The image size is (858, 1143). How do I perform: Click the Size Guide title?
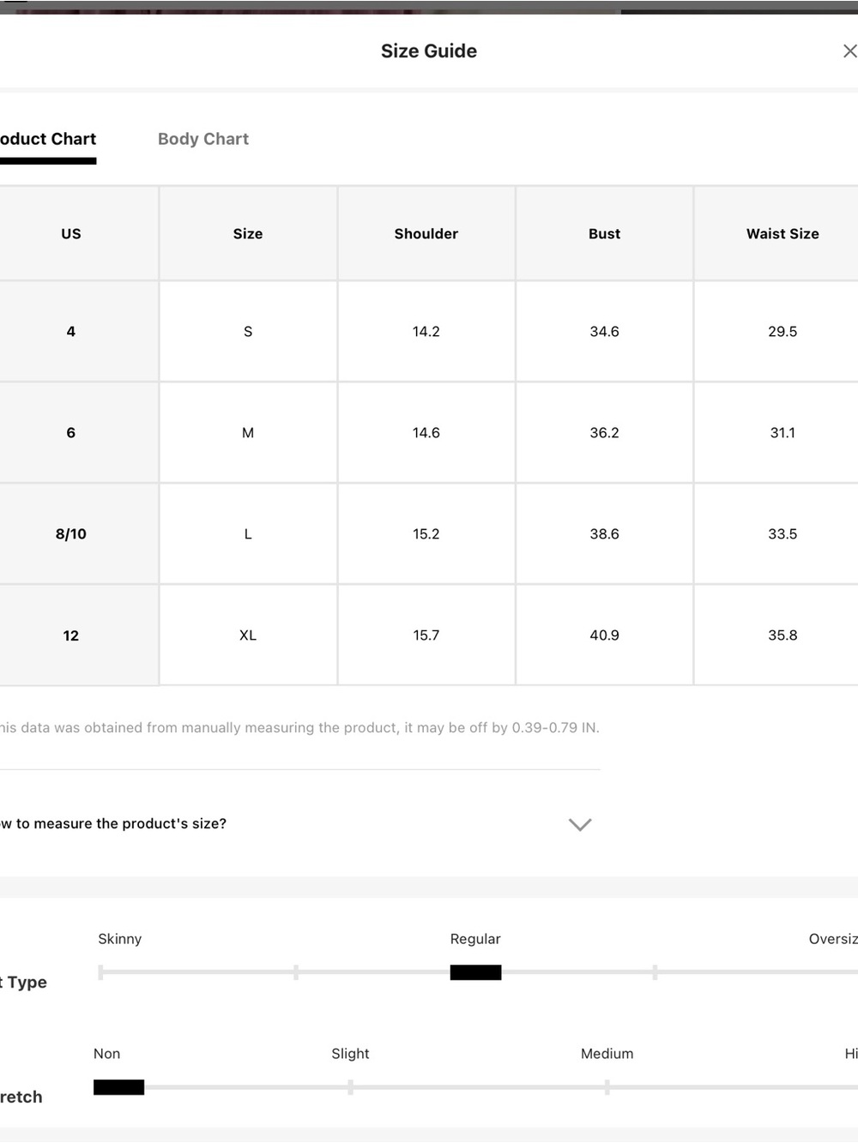429,51
